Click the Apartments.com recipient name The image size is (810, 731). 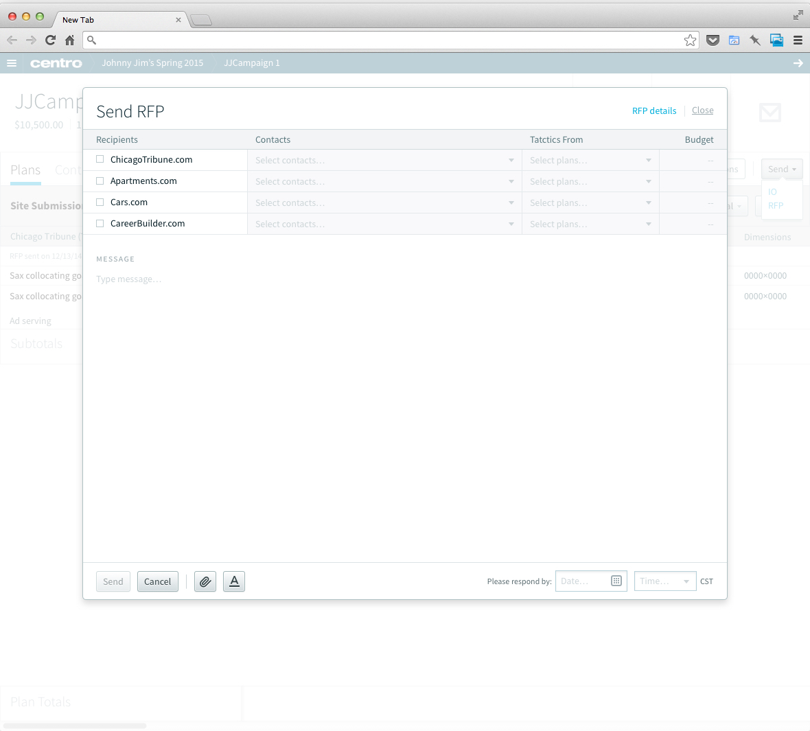pos(143,181)
